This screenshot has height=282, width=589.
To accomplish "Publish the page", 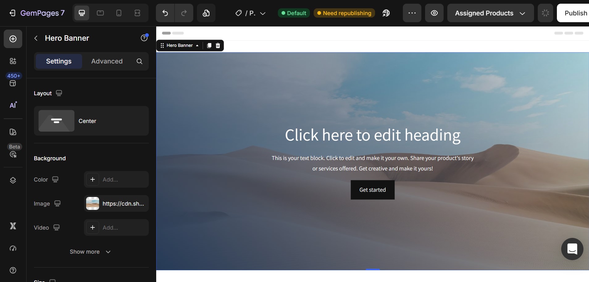I will tap(573, 13).
